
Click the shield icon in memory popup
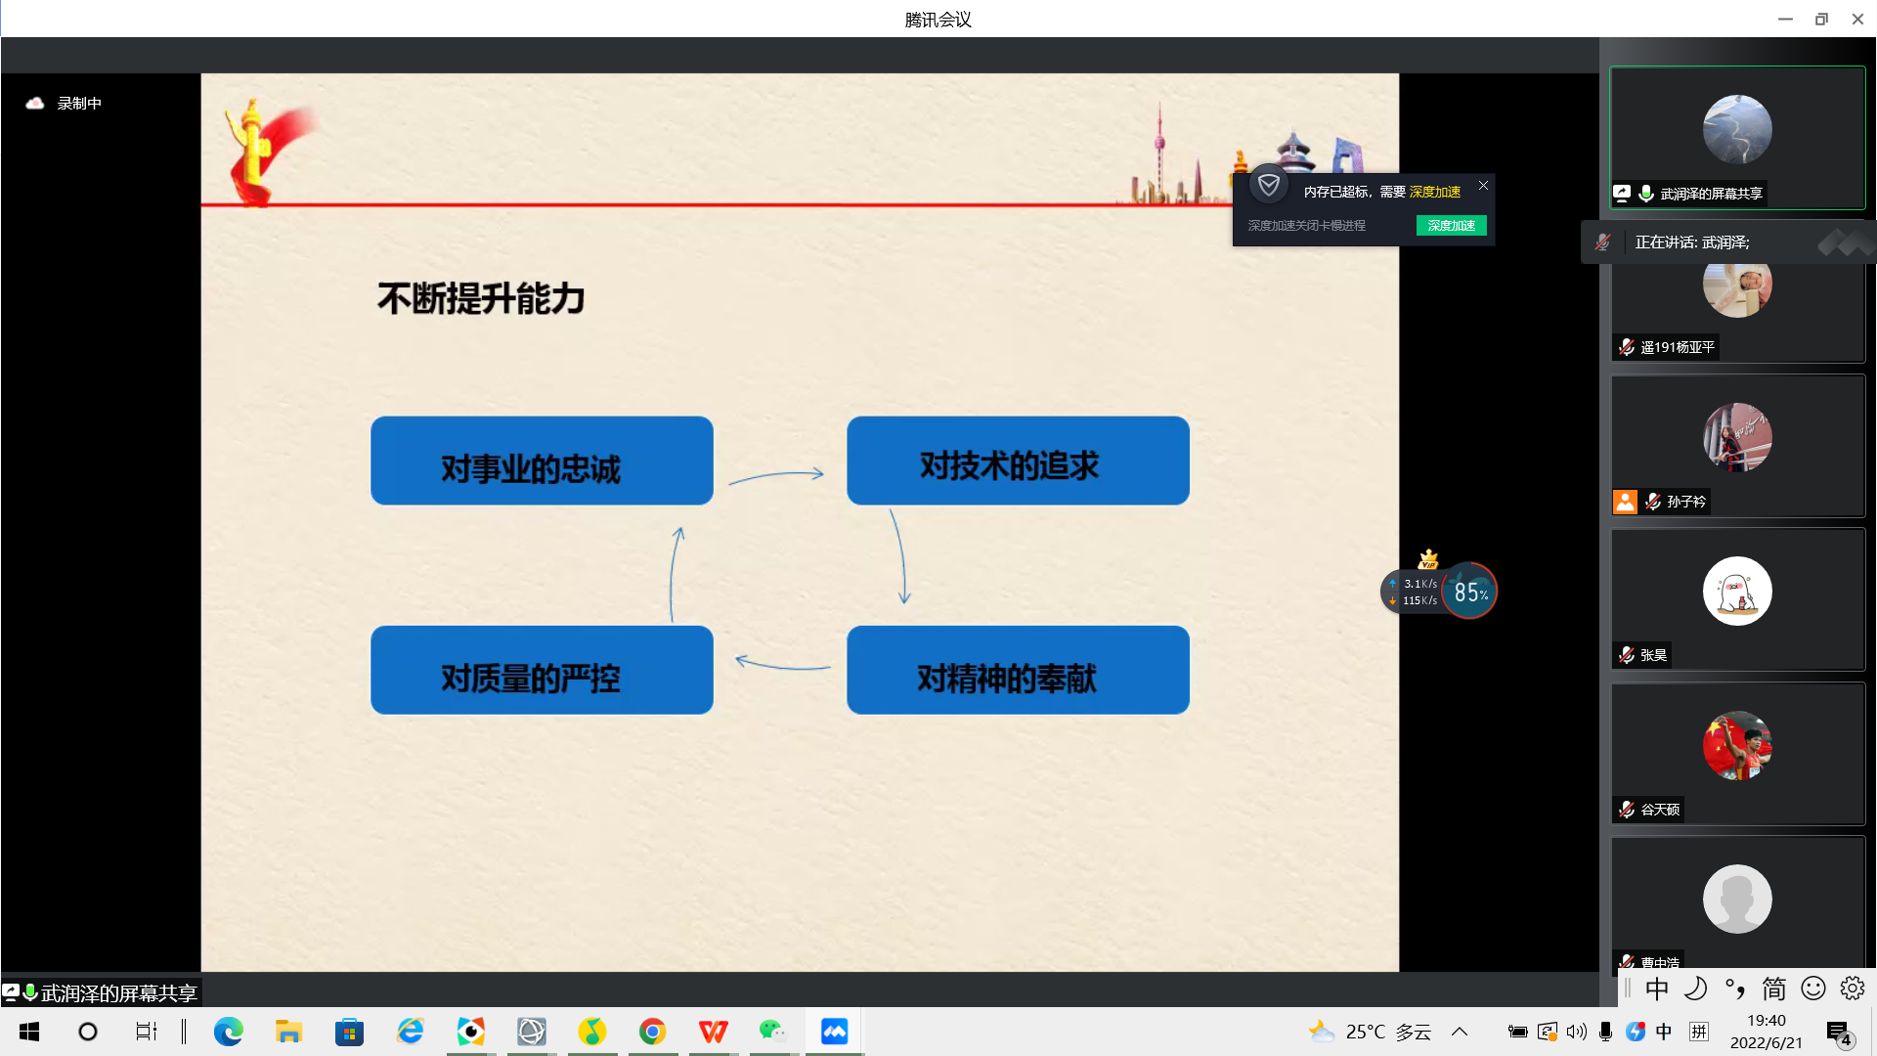coord(1268,185)
